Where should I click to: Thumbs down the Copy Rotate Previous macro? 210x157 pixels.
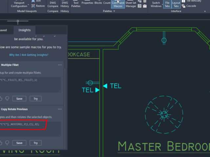(x=7, y=143)
